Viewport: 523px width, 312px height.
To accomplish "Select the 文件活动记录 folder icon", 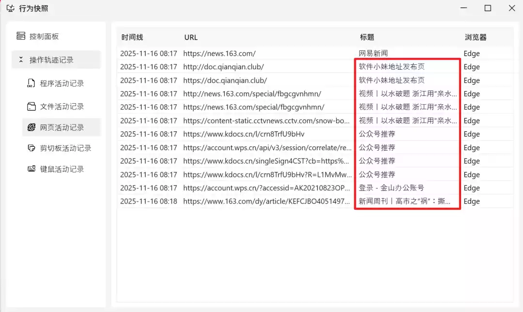I will pos(32,106).
